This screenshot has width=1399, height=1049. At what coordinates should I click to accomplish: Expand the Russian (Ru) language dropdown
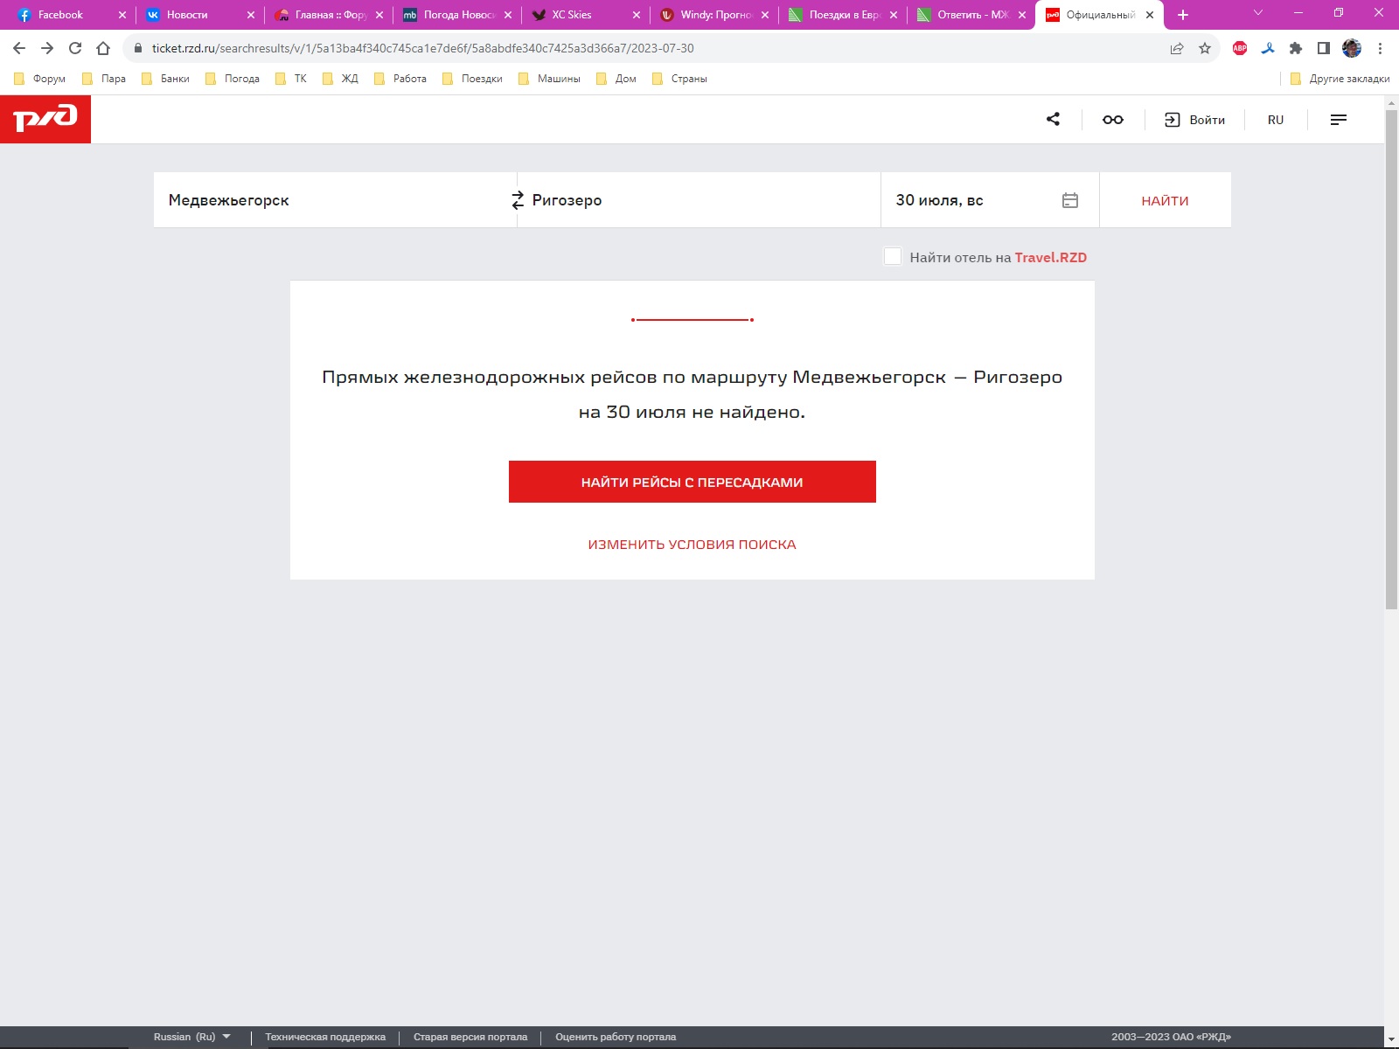[x=192, y=1037]
